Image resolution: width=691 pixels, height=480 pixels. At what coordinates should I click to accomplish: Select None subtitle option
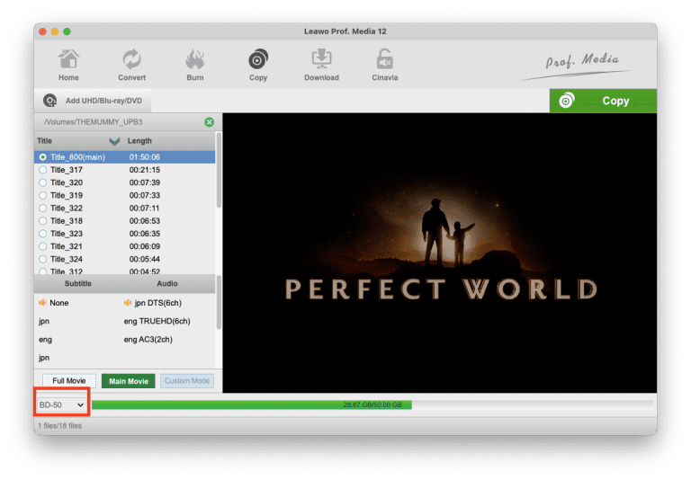[59, 303]
